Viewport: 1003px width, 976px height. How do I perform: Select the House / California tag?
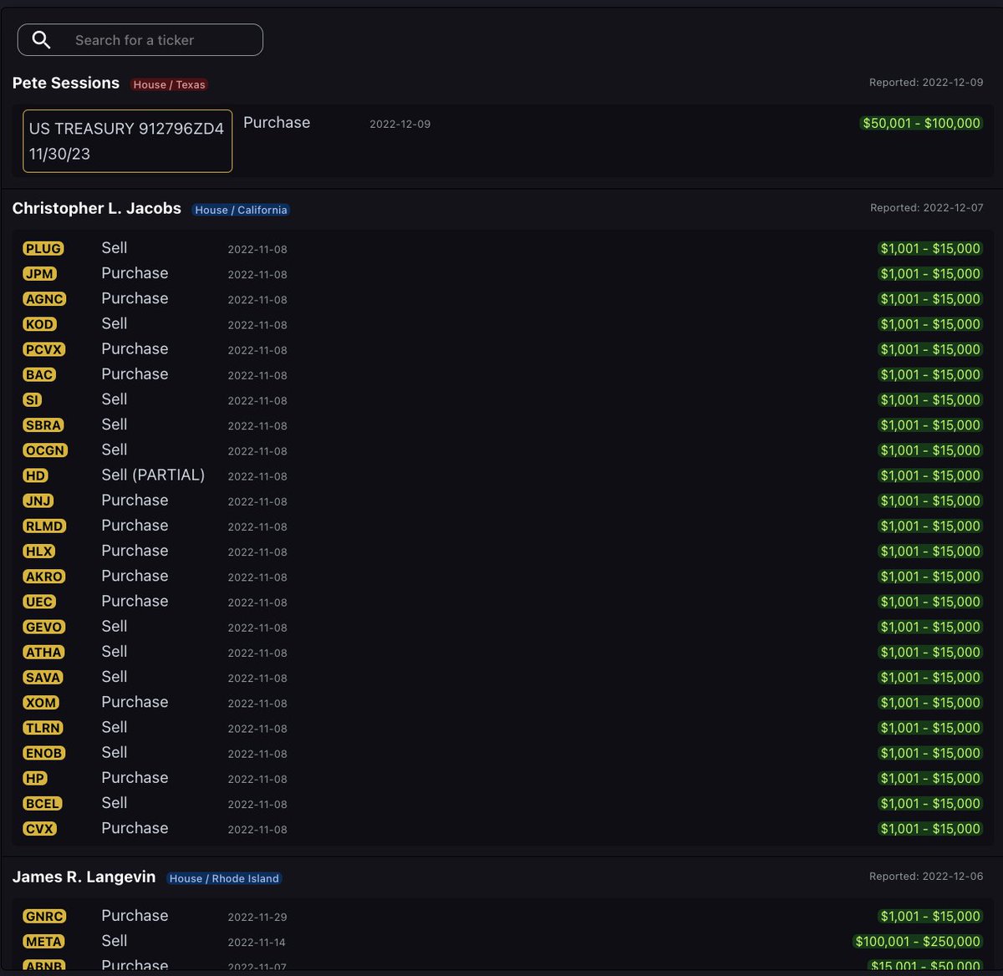click(241, 210)
